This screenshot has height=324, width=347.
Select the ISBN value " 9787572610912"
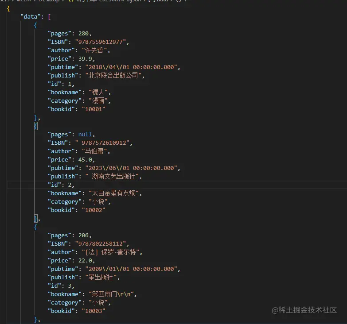click(102, 143)
